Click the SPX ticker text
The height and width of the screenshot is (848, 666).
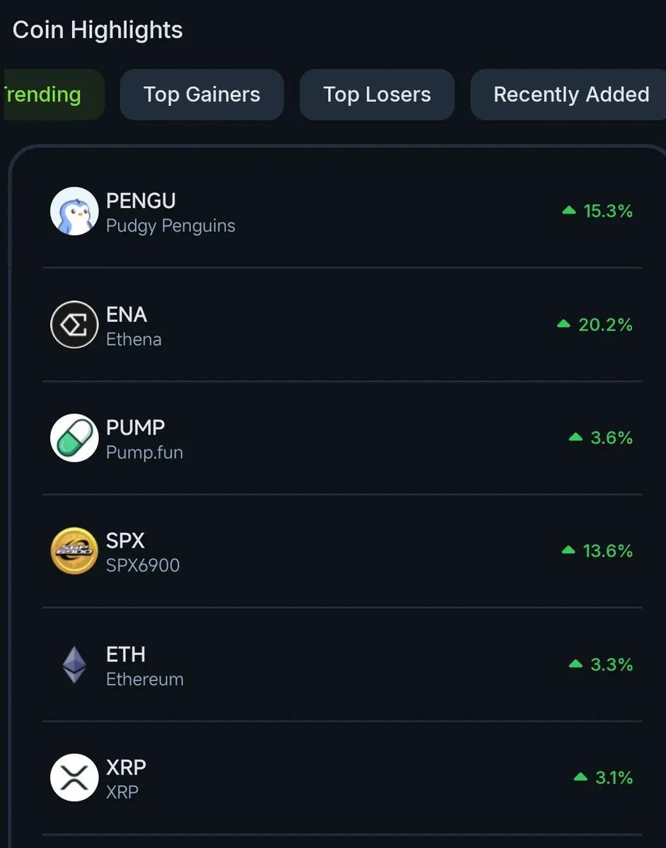tap(125, 541)
